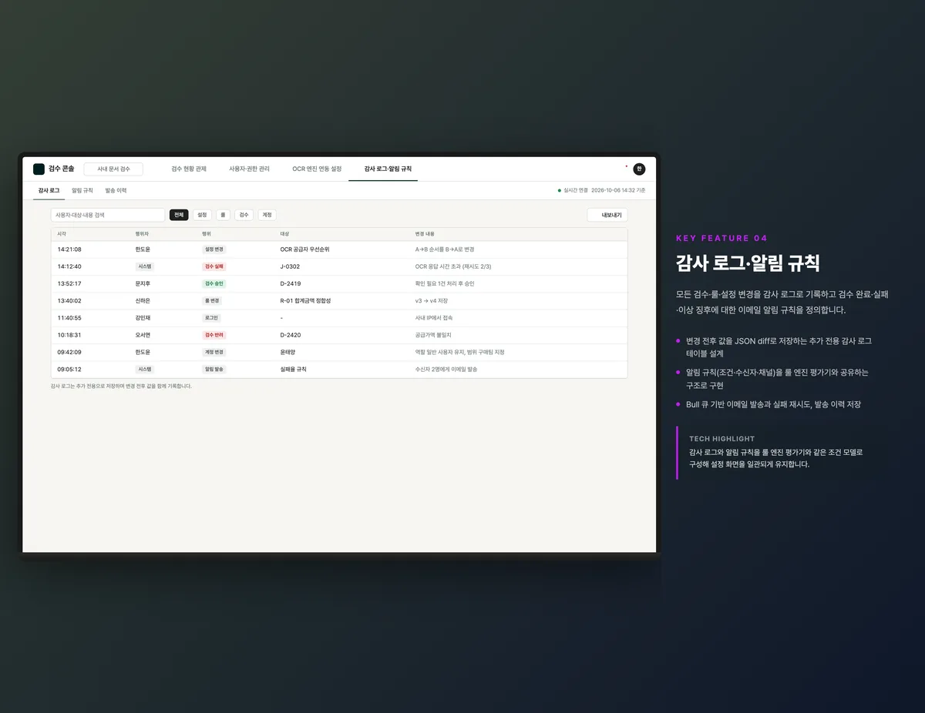This screenshot has width=925, height=713.
Task: Select the log row at 14:21:08
Action: [x=339, y=249]
